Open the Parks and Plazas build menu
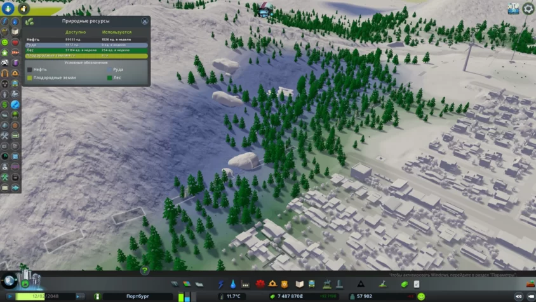536x302 pixels. coord(327,284)
